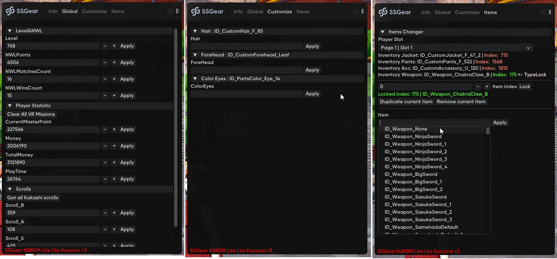
Task: Click the double-bar icon in the Customize window header
Action: [x=362, y=12]
